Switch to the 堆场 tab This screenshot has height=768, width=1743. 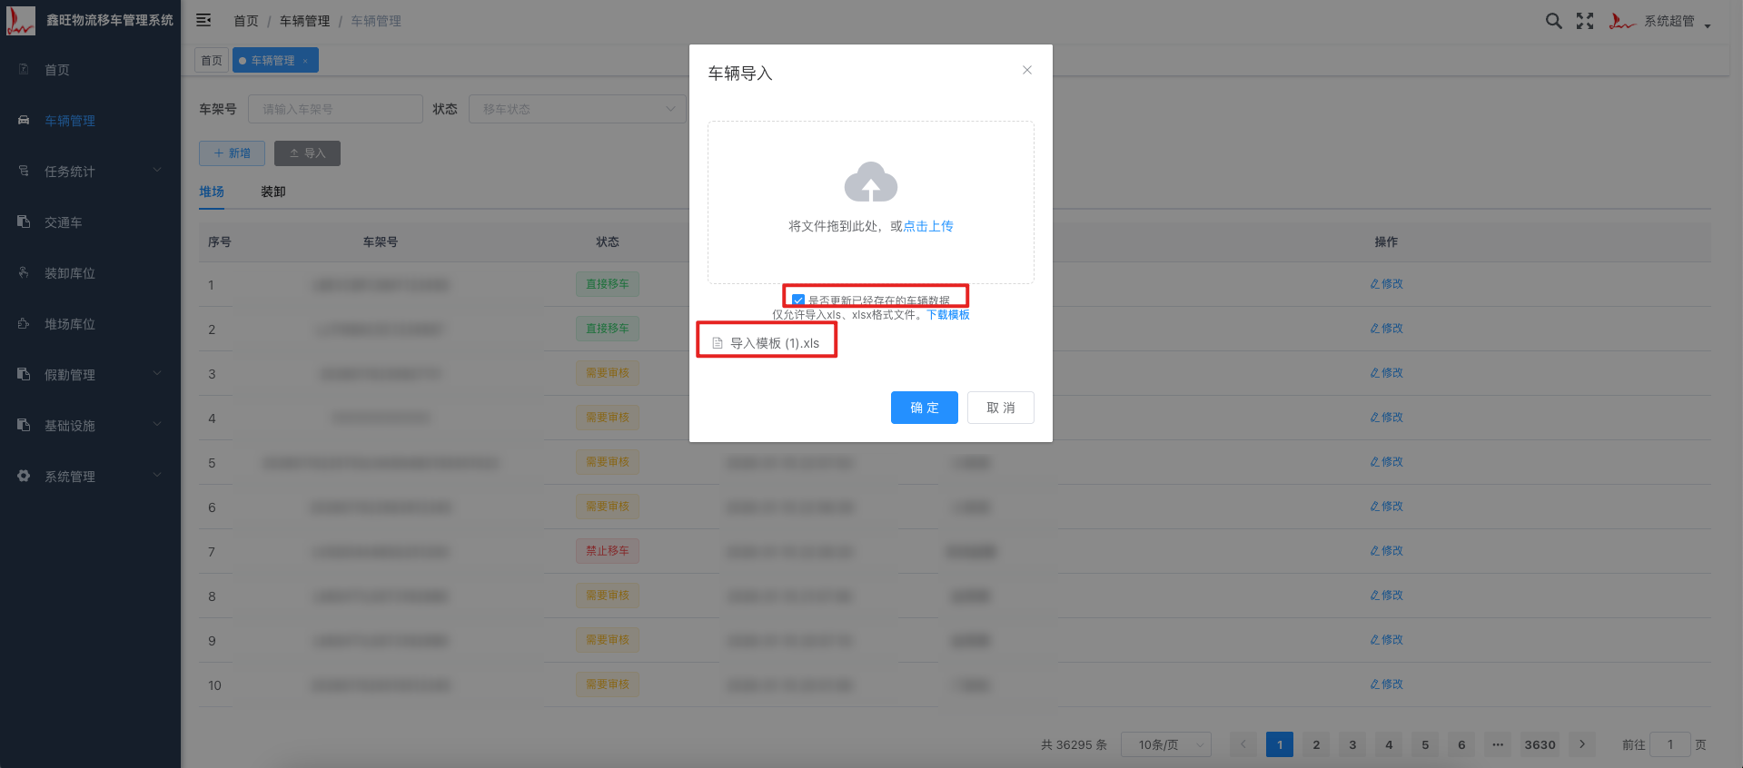(x=212, y=192)
